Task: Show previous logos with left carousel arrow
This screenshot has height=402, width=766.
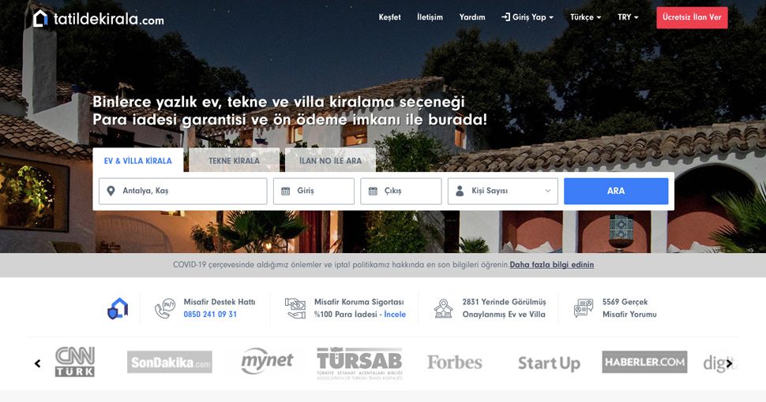Action: click(x=38, y=363)
